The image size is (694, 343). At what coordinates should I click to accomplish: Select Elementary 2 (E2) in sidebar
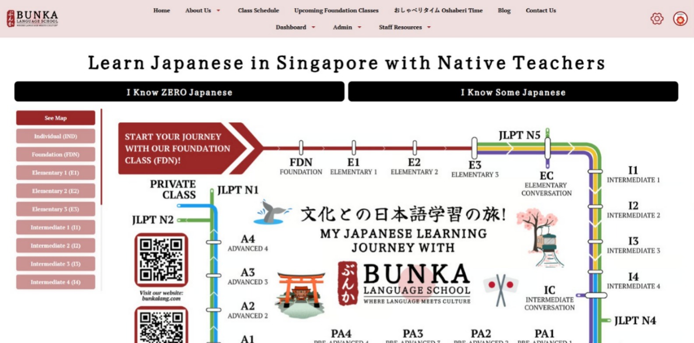pyautogui.click(x=56, y=191)
